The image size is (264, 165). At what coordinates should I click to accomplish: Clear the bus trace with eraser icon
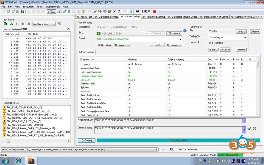pyautogui.click(x=68, y=29)
